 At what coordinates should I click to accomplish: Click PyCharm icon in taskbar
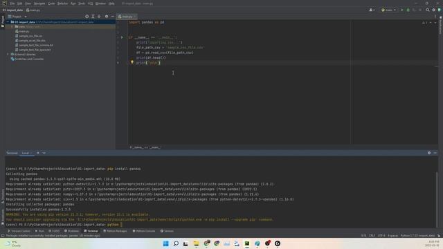(x=247, y=243)
